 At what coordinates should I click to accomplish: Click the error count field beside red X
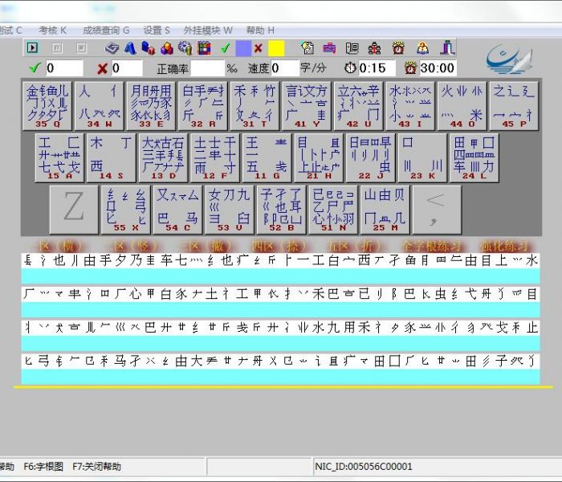[x=127, y=68]
